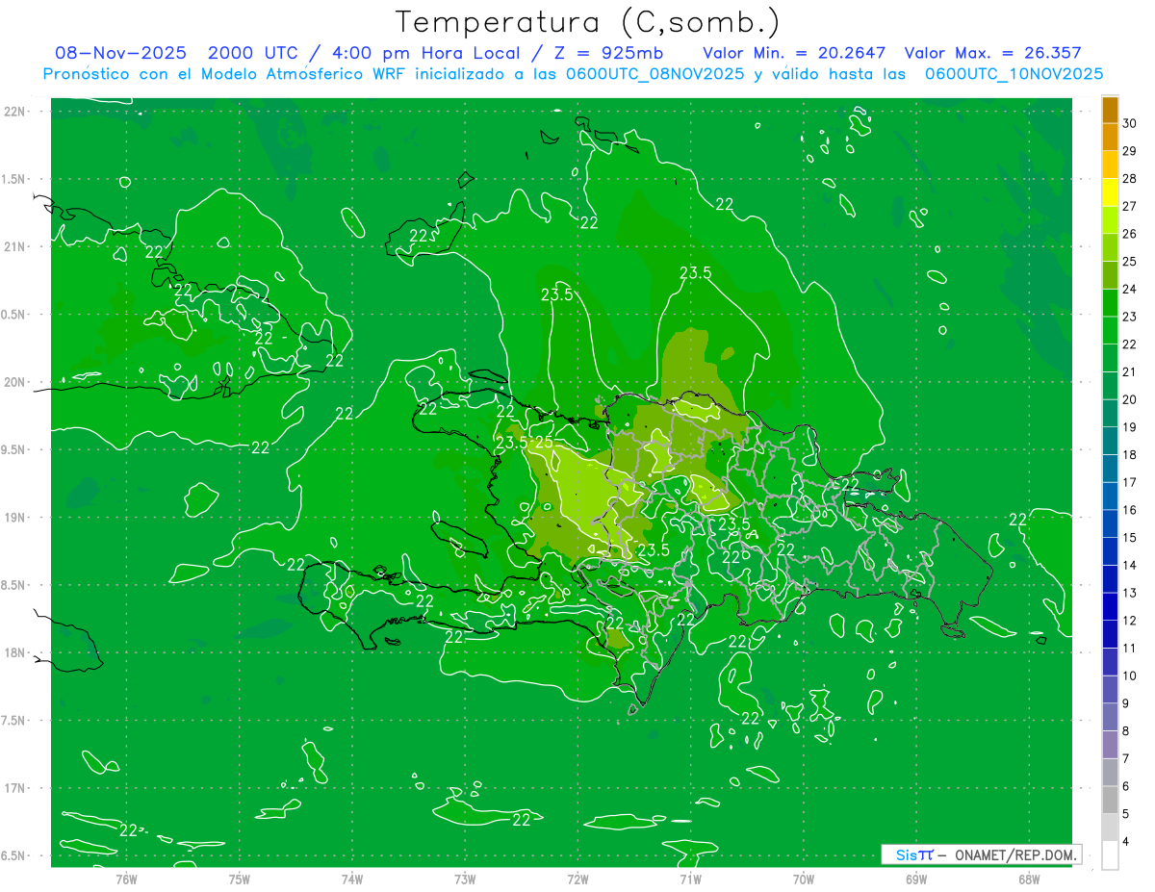Click the "70W" longitude axis label

(804, 879)
